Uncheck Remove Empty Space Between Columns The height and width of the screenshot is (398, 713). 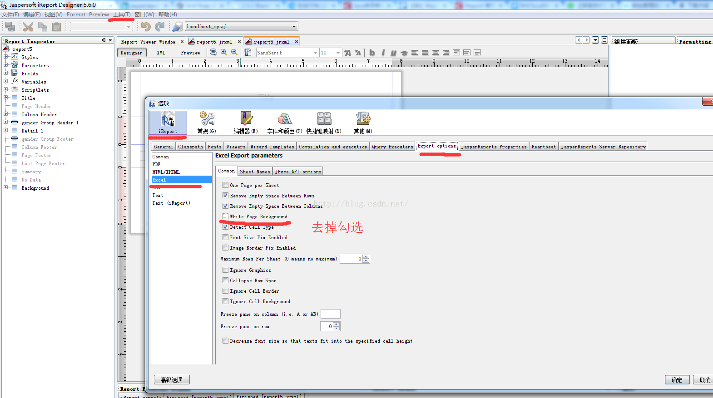click(x=225, y=206)
